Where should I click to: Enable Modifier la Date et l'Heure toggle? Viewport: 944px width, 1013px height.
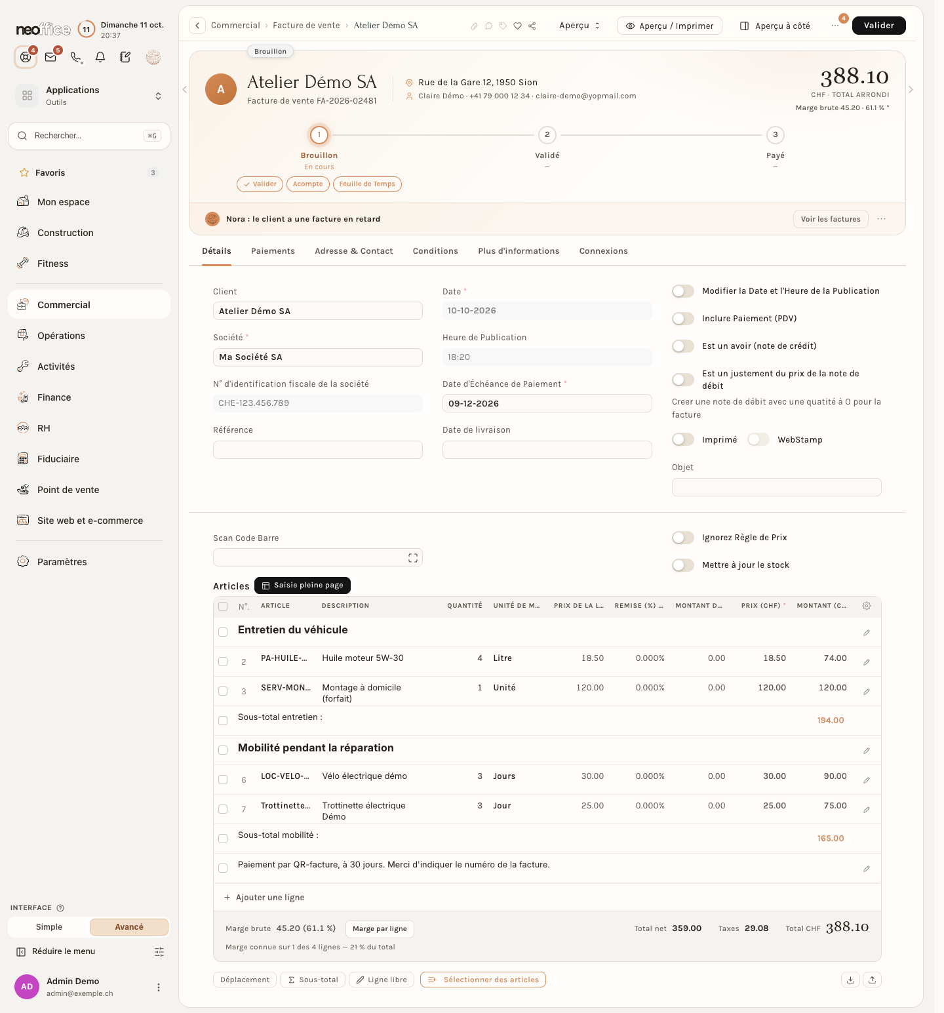point(683,291)
